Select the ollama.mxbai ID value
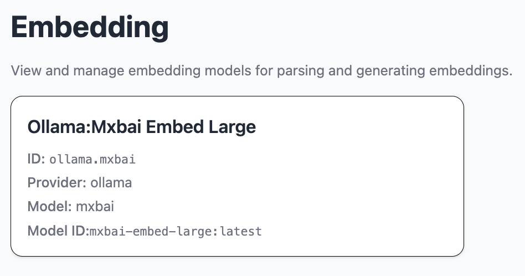Image resolution: width=525 pixels, height=276 pixels. (92, 160)
